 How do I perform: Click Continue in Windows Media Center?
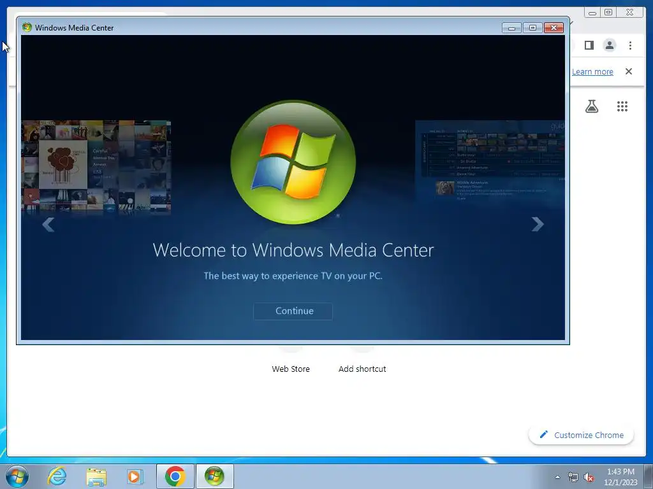coord(293,311)
